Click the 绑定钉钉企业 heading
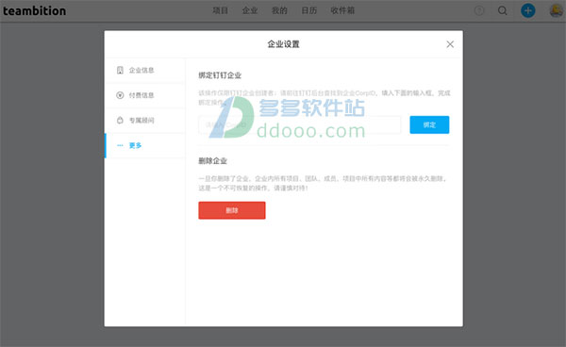Viewport: 566px width, 347px height. click(x=220, y=75)
